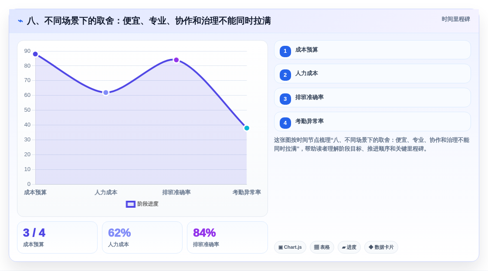Image resolution: width=488 pixels, height=271 pixels.
Task: Click the 时间里程碑 label in header
Action: pos(456,19)
